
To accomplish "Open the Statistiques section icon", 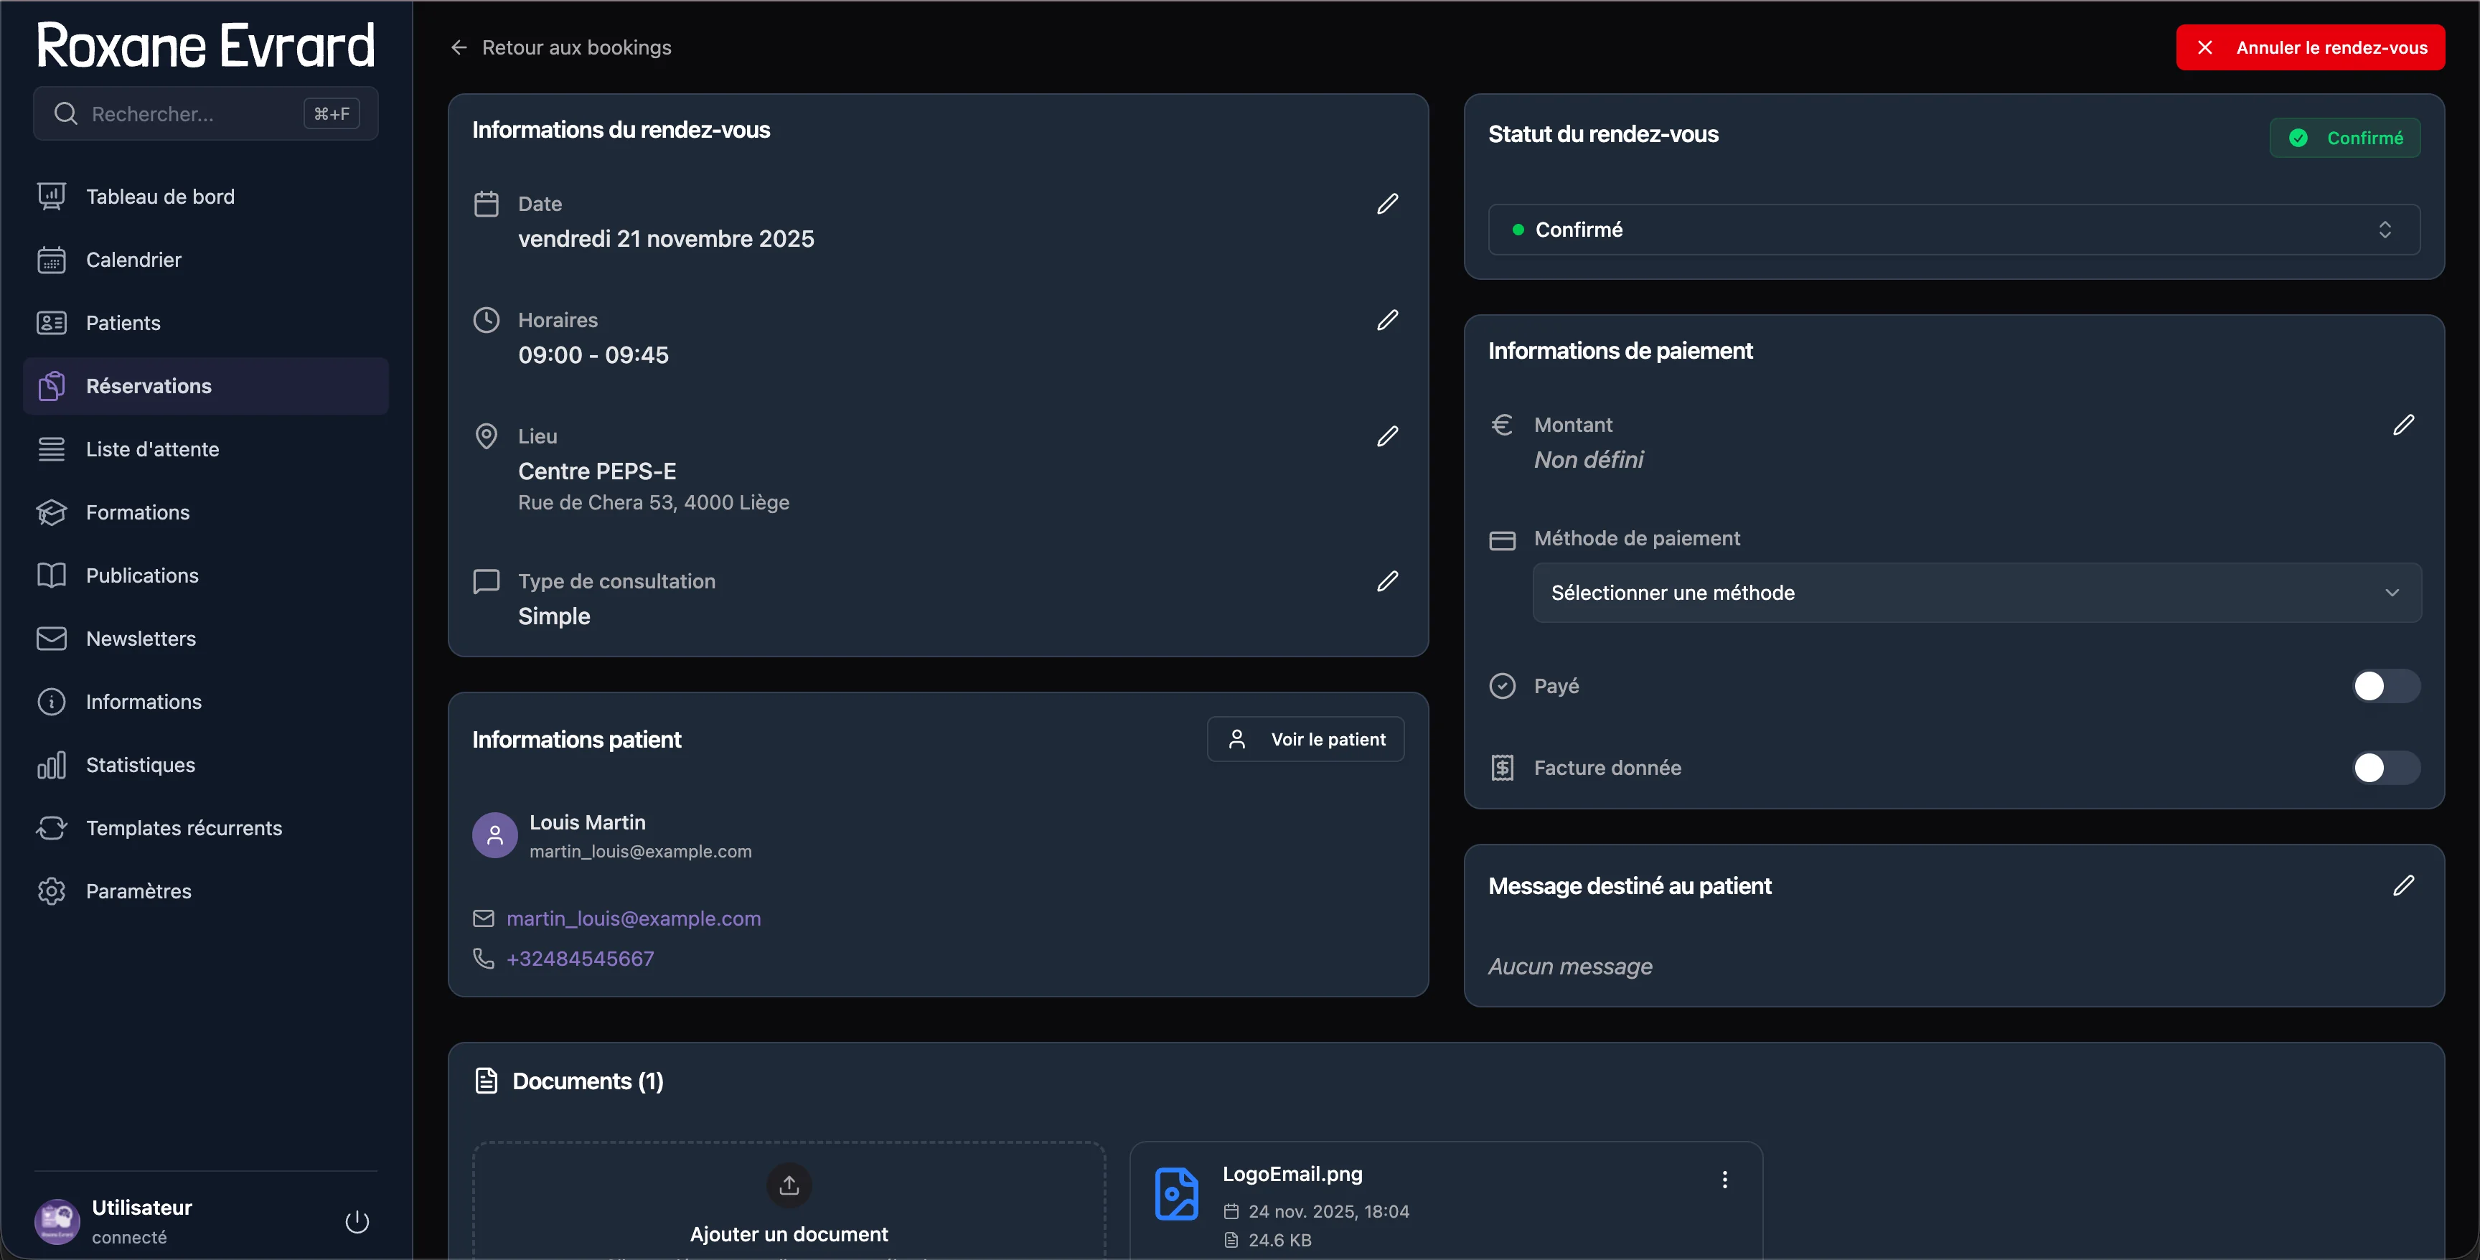I will (x=52, y=765).
